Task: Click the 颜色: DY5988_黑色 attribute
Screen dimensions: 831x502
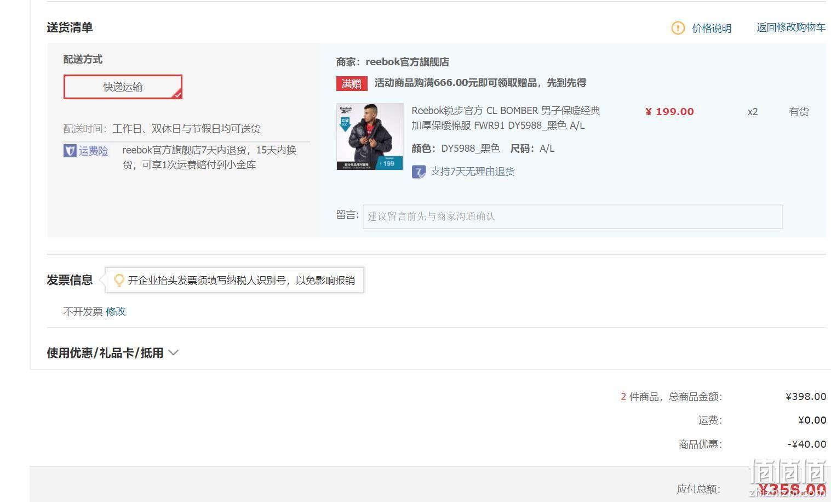Action: (x=456, y=149)
